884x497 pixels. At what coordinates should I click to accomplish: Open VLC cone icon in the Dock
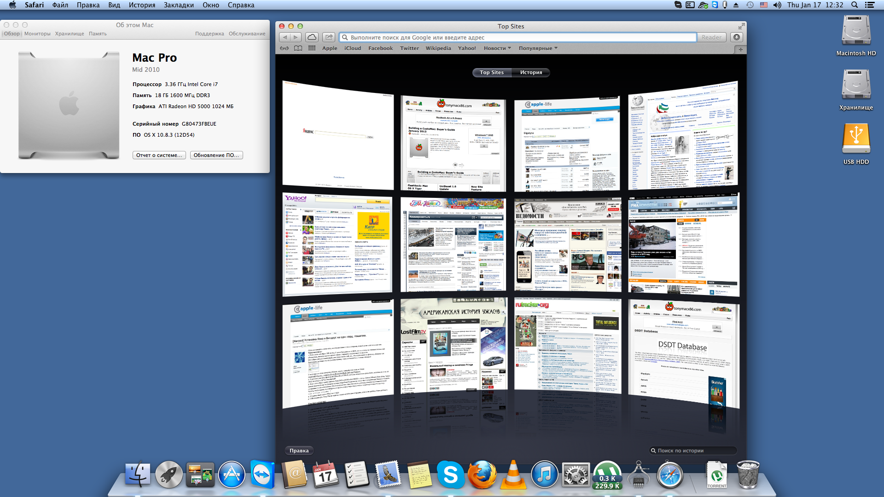click(x=513, y=474)
